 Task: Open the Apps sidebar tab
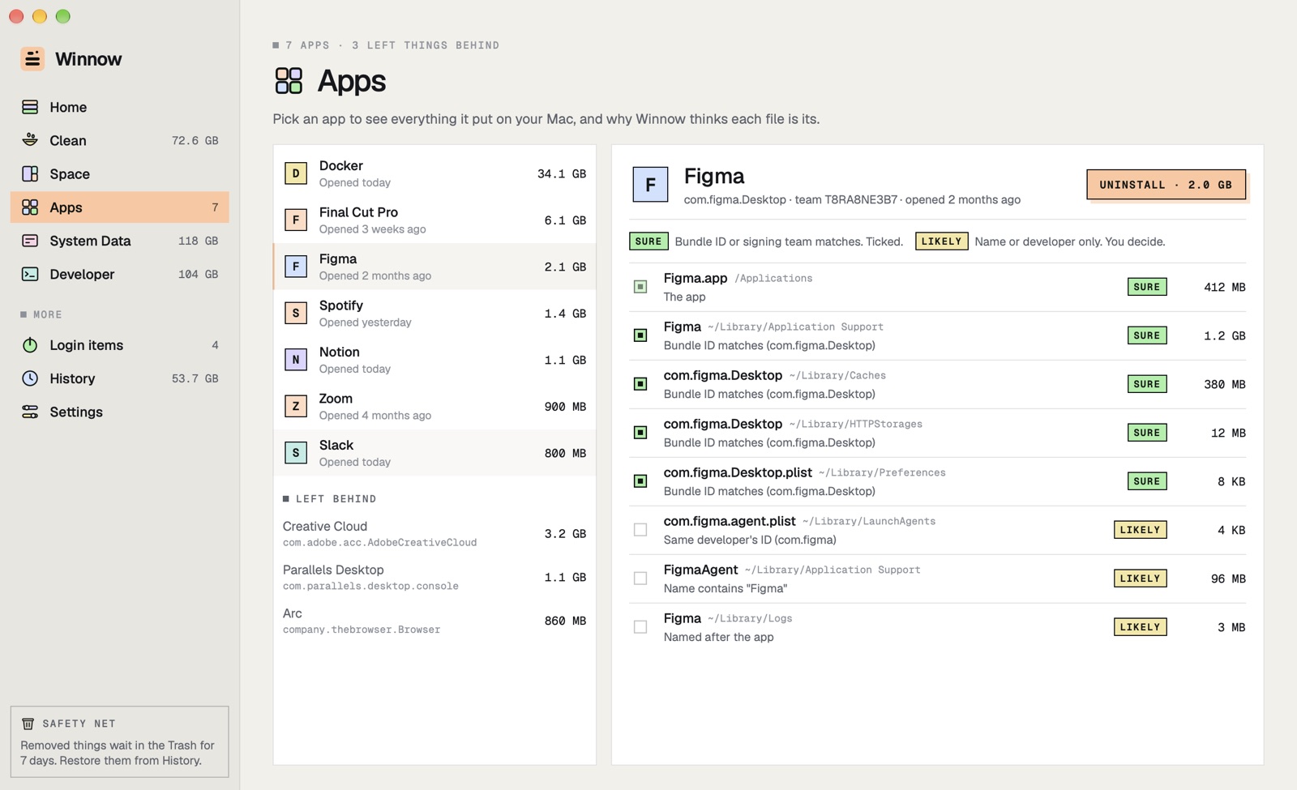[x=120, y=207]
